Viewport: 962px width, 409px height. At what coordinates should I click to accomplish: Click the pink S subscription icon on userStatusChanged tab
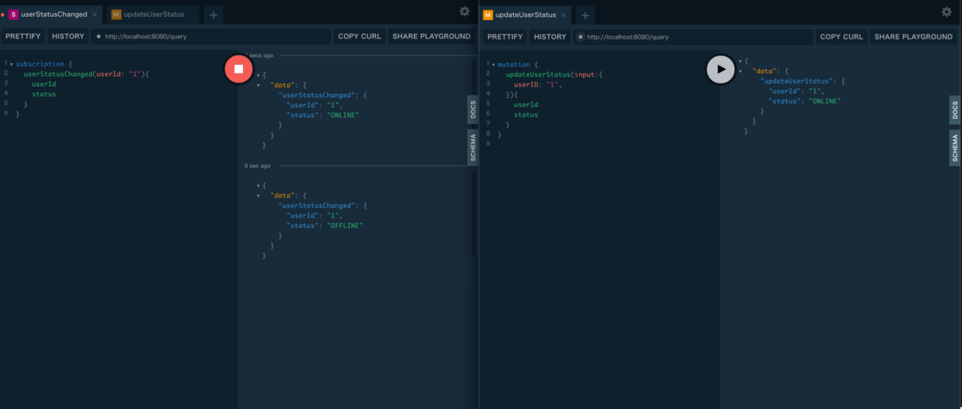(14, 14)
